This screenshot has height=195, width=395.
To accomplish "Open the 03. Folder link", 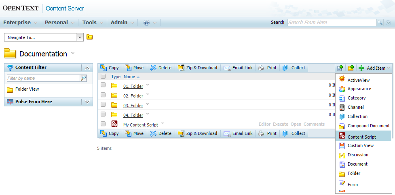I will point(133,106).
